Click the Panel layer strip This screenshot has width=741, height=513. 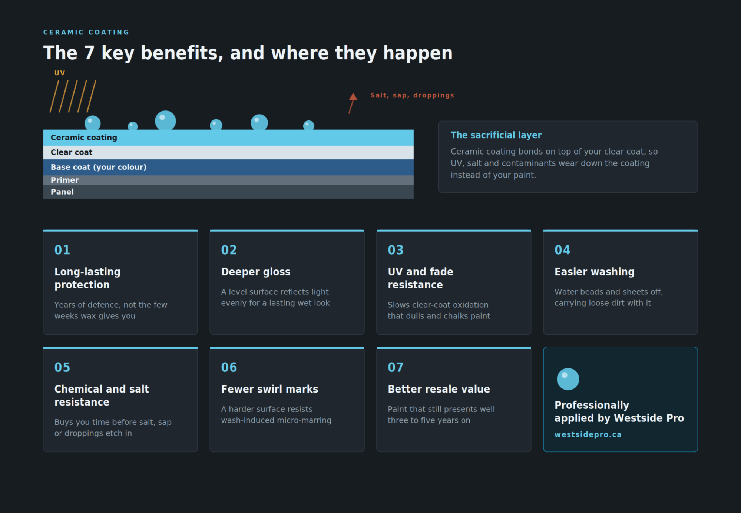[x=228, y=192]
